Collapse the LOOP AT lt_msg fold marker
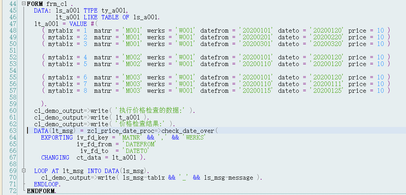Image resolution: width=406 pixels, height=195 pixels. click(x=24, y=171)
